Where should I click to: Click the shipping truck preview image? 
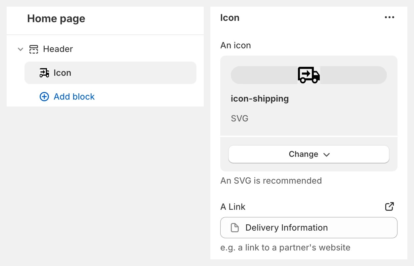point(309,75)
